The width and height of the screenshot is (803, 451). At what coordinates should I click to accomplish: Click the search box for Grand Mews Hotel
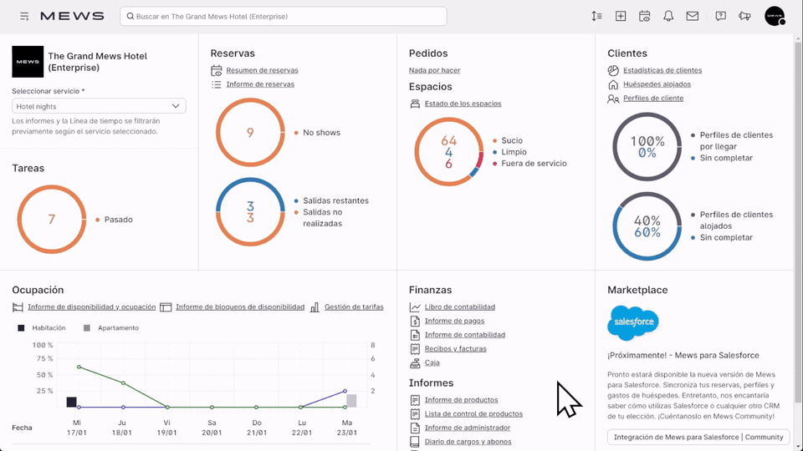(284, 17)
